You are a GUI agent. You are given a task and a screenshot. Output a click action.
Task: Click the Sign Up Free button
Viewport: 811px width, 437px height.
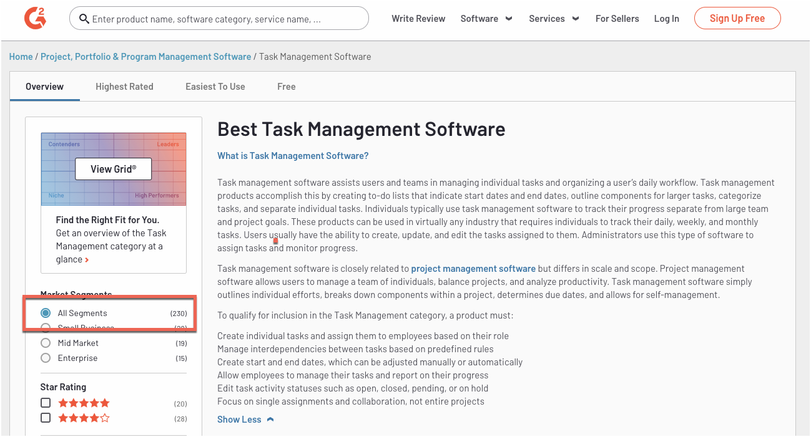737,18
